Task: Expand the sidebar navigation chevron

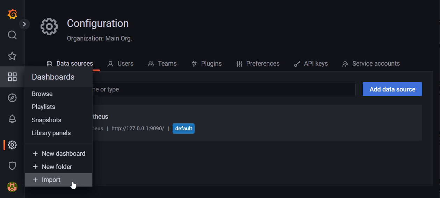Action: coord(24,24)
